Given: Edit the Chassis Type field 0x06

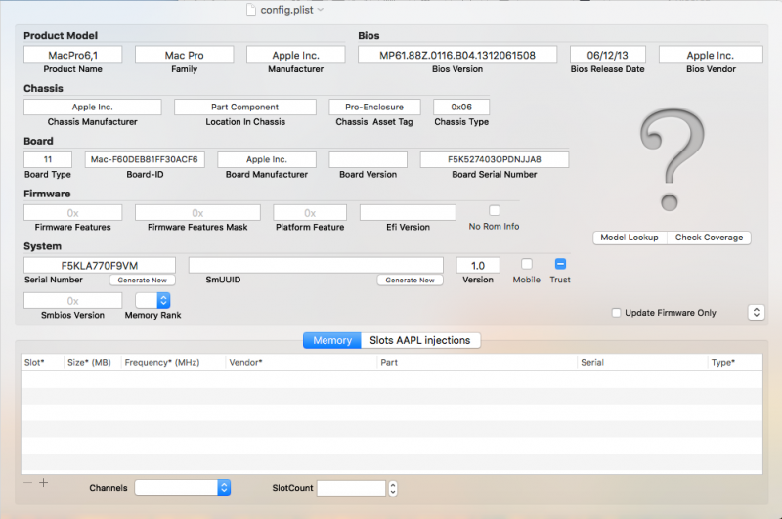Looking at the screenshot, I should click(461, 107).
